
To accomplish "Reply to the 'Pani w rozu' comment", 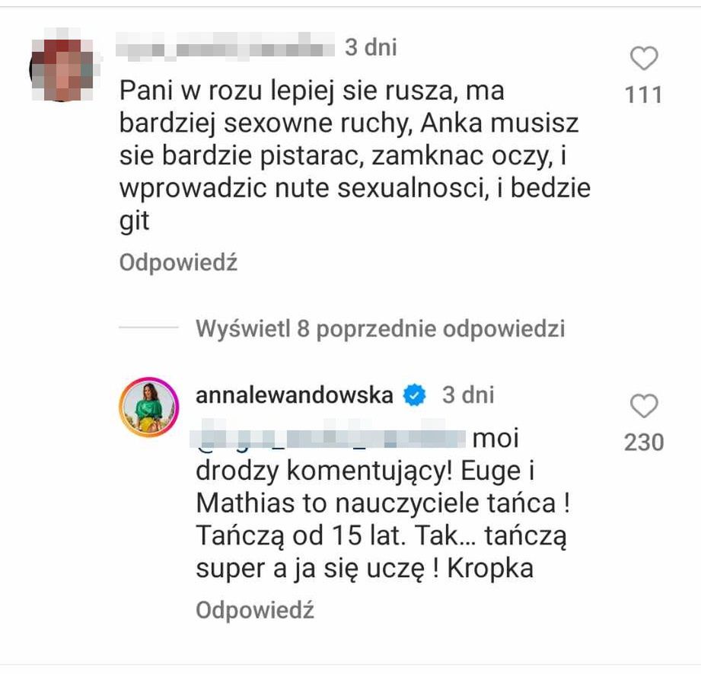I will (x=178, y=263).
